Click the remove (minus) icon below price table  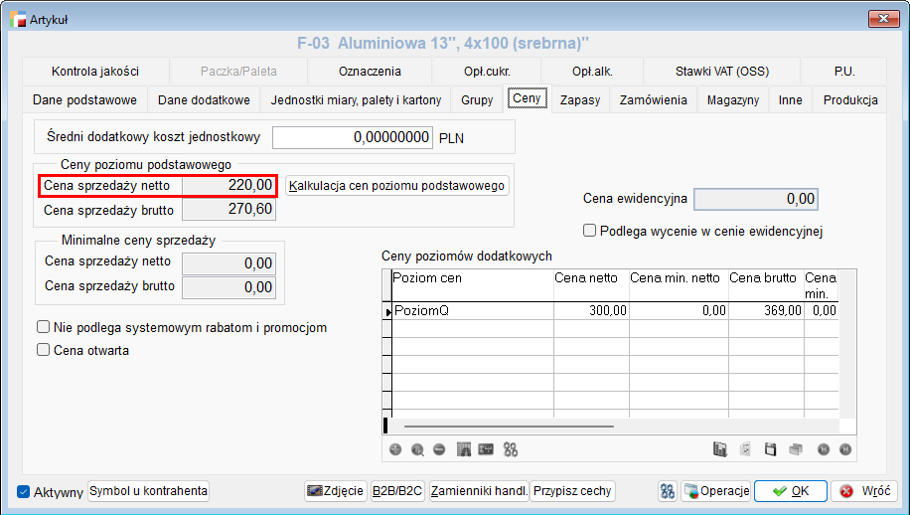pos(439,449)
